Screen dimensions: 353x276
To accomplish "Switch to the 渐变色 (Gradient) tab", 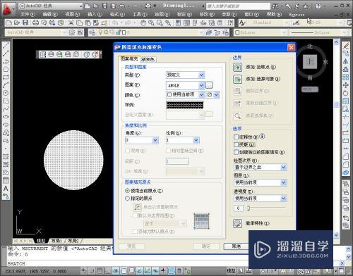I will [148, 59].
